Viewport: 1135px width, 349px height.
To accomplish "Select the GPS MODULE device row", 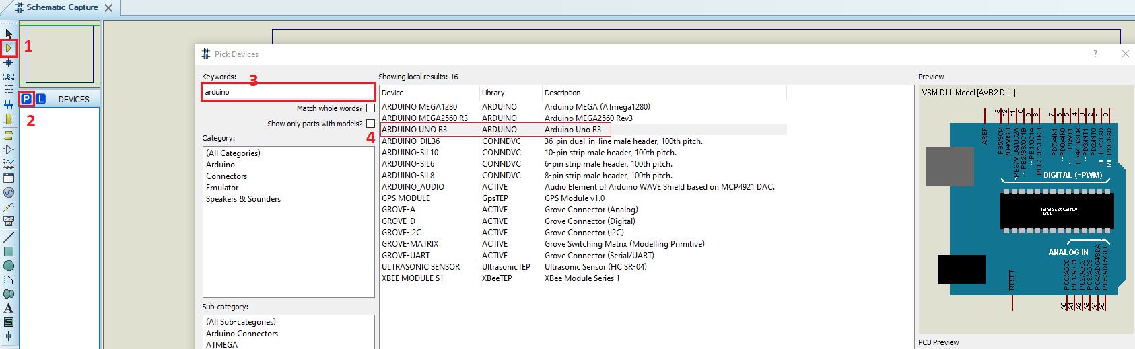I will [583, 198].
